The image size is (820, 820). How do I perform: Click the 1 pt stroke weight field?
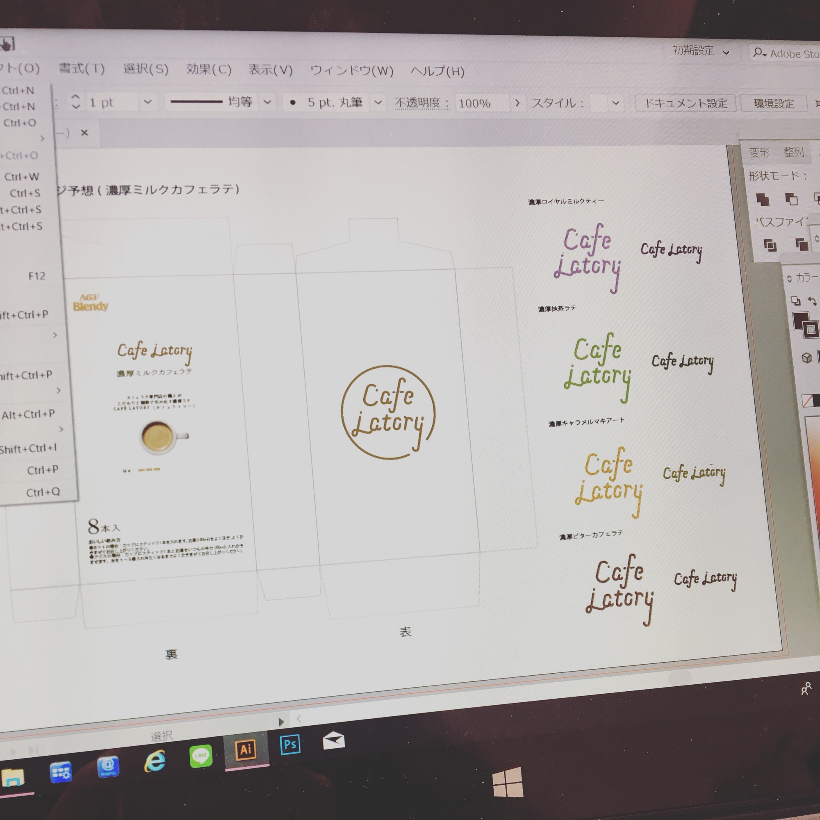point(113,102)
